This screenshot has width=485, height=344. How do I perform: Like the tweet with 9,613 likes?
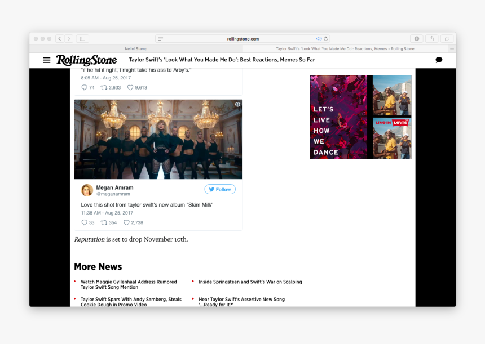[x=130, y=87]
